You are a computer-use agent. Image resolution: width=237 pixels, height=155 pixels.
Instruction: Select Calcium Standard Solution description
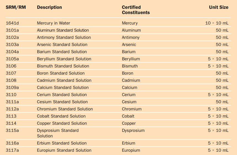(63, 88)
